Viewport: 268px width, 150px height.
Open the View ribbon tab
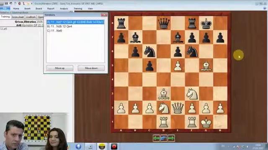90,8
